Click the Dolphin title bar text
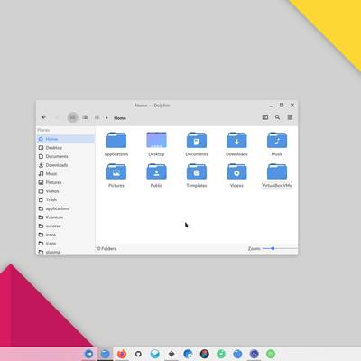Image resolution: width=361 pixels, height=361 pixels. [x=153, y=106]
